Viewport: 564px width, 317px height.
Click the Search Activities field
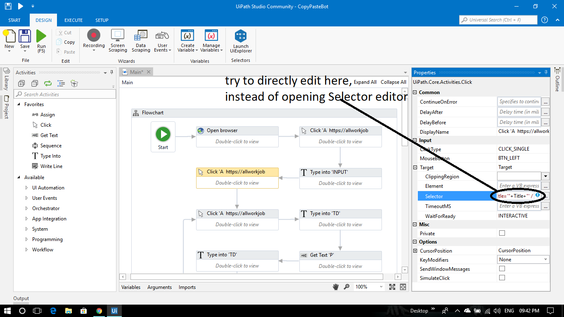[65, 94]
